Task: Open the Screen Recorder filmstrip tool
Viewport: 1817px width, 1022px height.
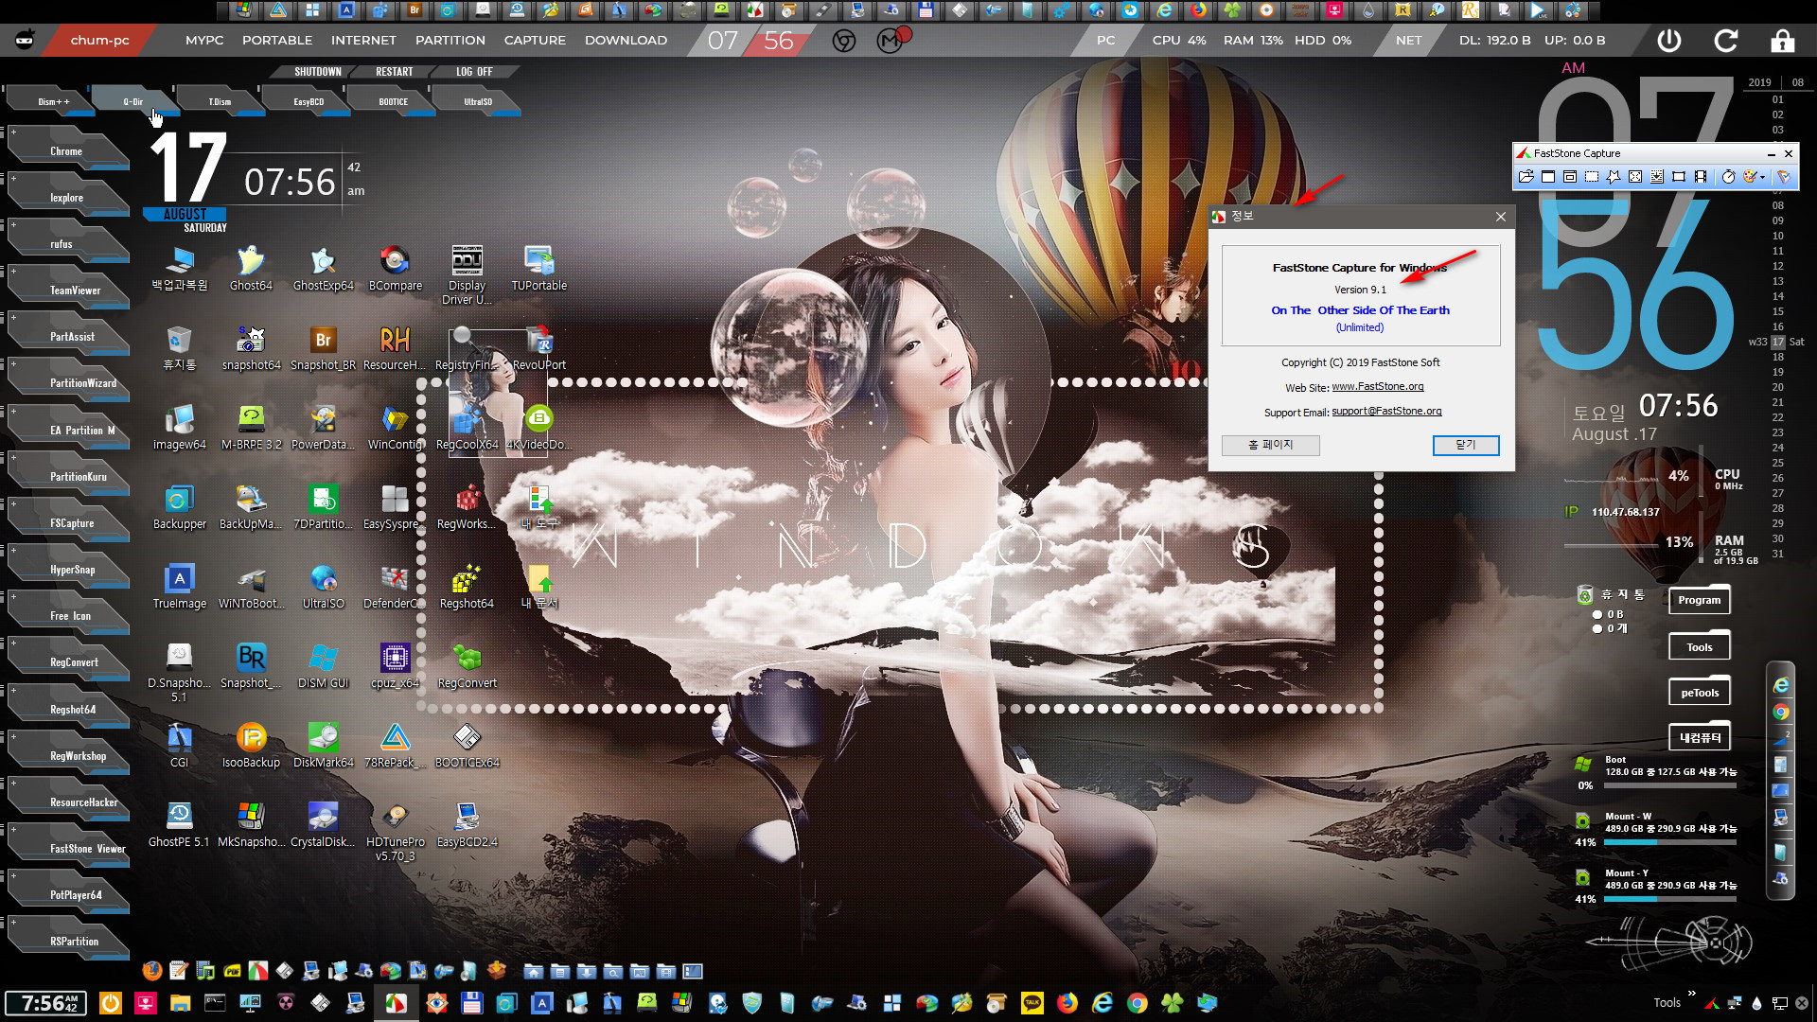Action: point(1701,177)
